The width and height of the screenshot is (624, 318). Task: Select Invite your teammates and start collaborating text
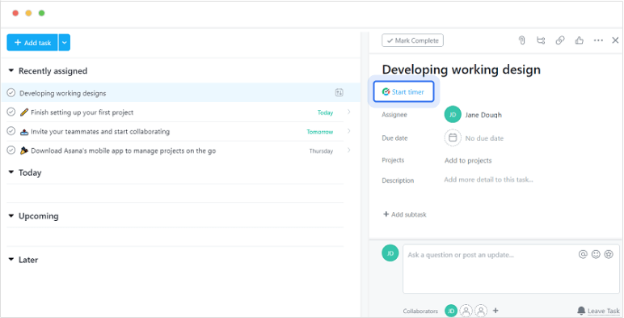100,132
